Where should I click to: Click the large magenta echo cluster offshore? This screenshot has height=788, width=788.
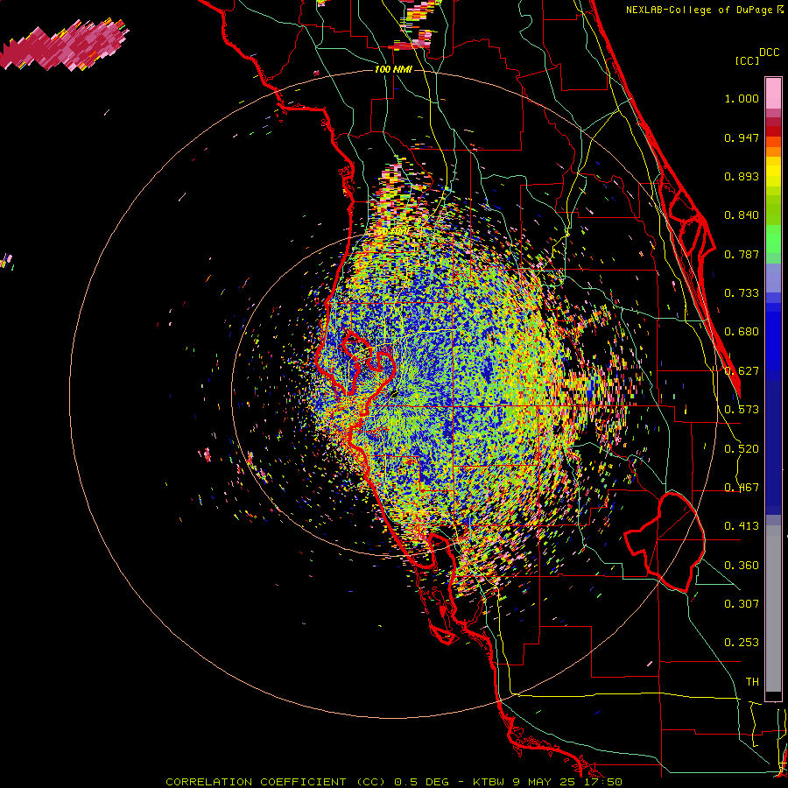[64, 46]
